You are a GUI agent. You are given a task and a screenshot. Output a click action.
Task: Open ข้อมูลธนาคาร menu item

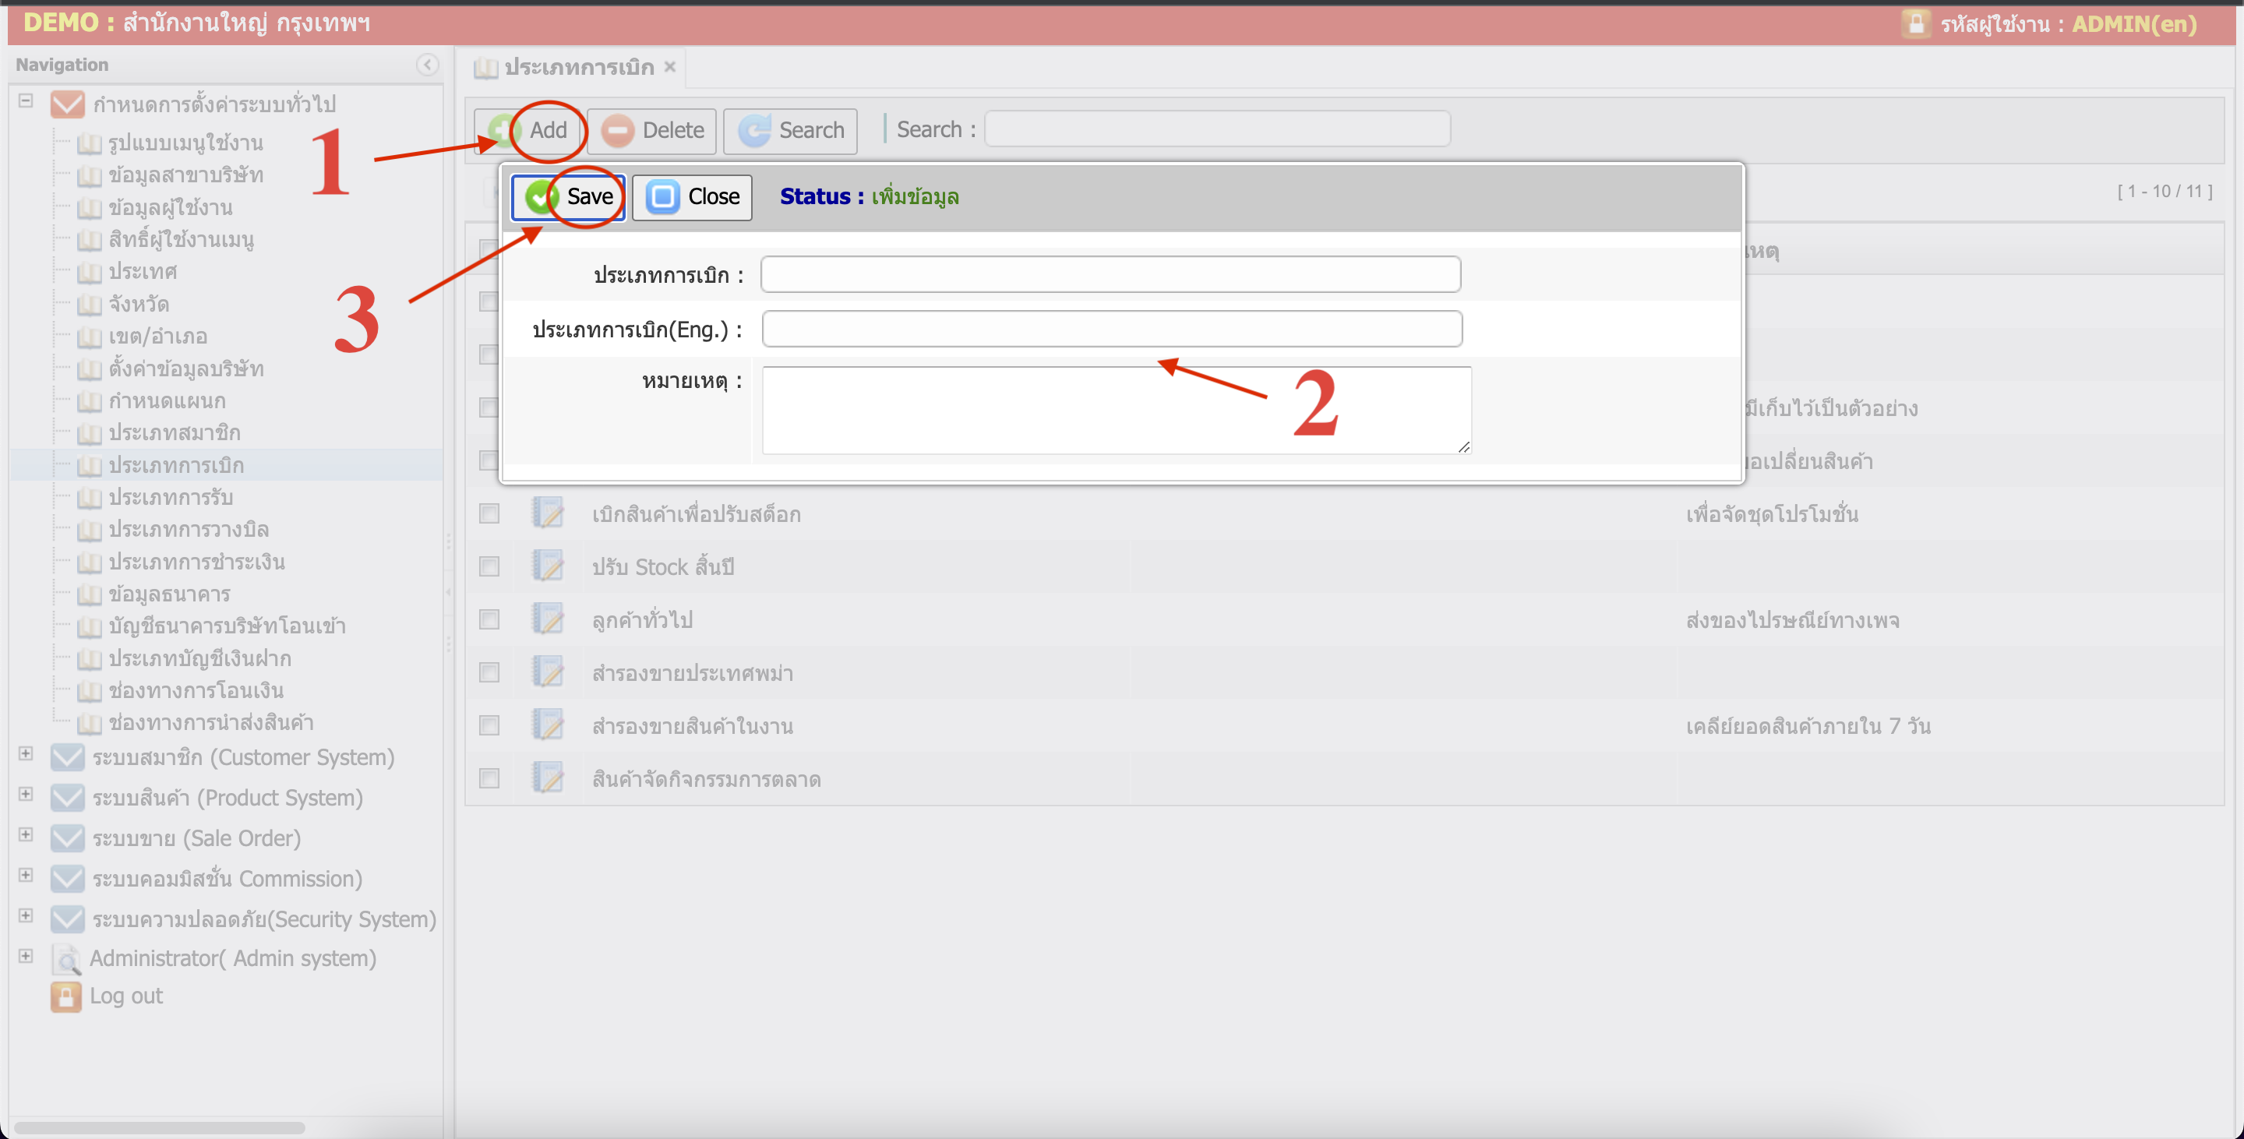pos(169,594)
